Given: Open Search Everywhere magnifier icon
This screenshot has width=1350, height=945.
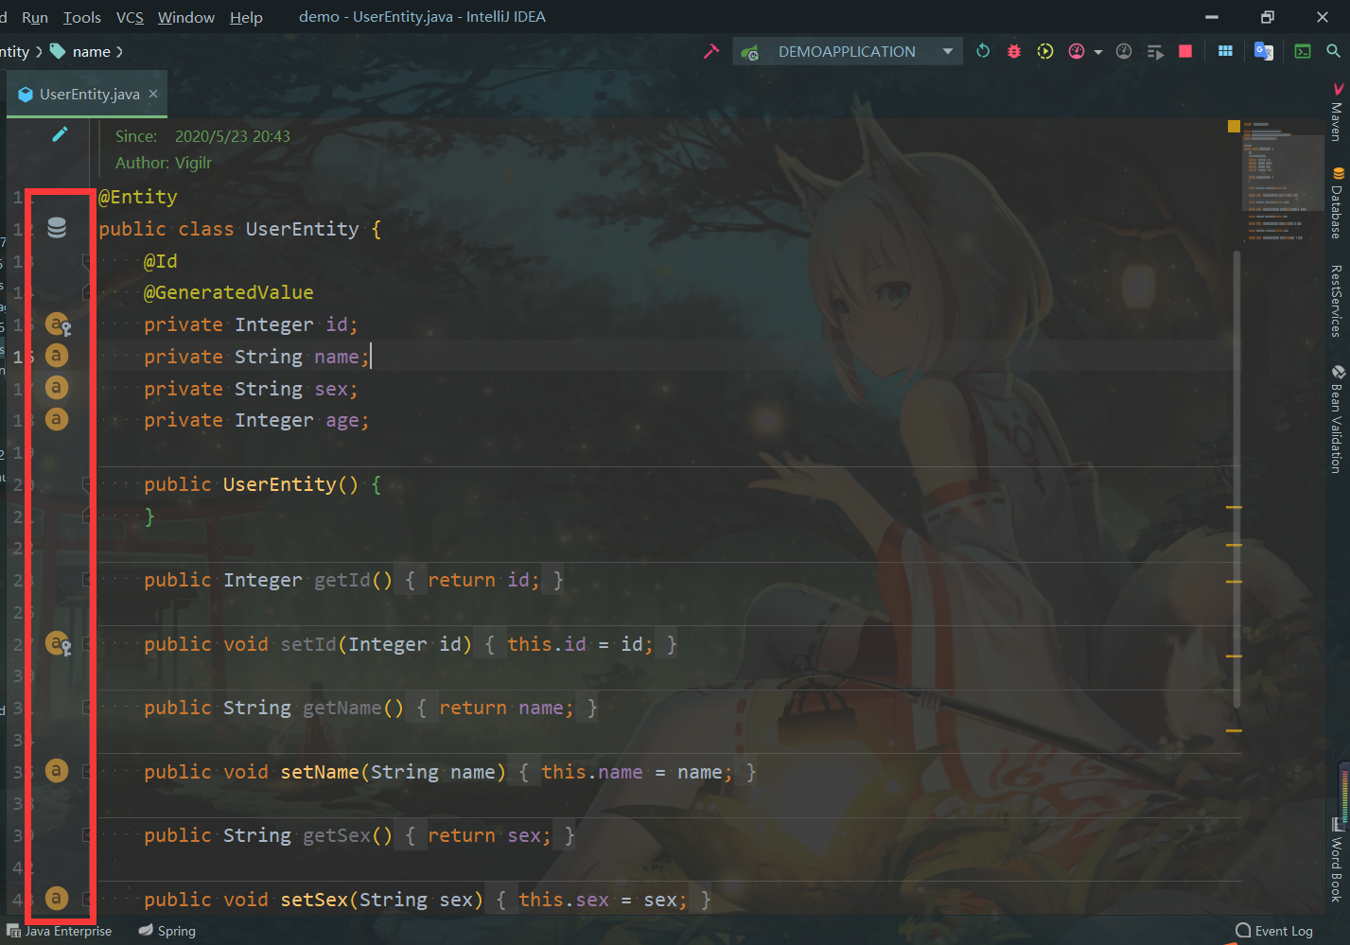Looking at the screenshot, I should click(x=1334, y=51).
